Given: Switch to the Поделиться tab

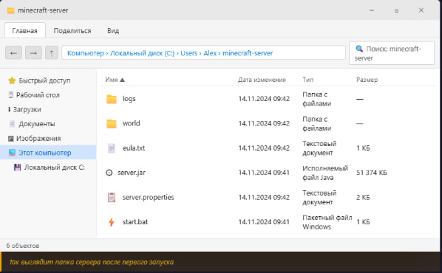Looking at the screenshot, I should 72,31.
